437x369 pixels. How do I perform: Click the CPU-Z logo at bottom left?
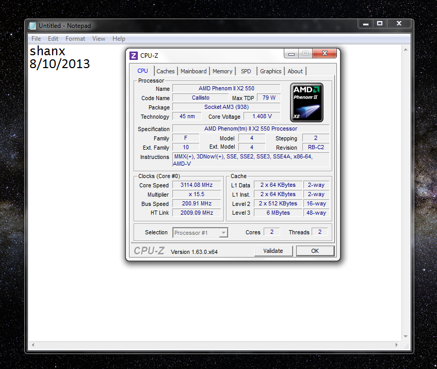click(x=149, y=251)
